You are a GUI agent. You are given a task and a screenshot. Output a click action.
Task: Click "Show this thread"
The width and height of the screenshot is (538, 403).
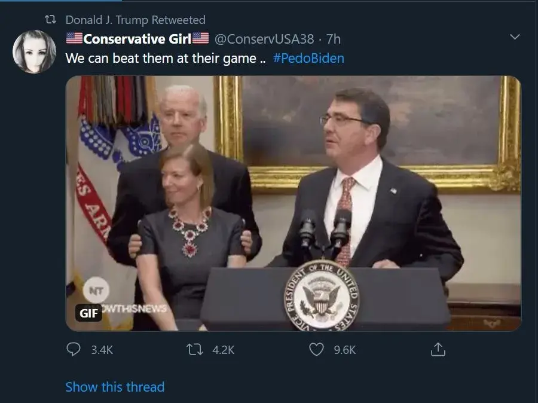(x=115, y=387)
